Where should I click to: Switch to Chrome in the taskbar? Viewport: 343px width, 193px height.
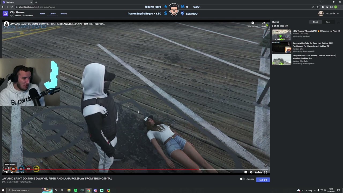coord(89,190)
